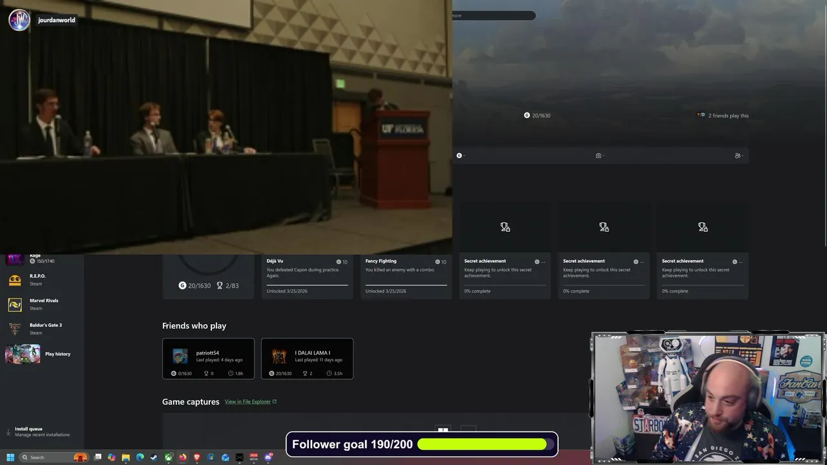The width and height of the screenshot is (827, 465).
Task: Click the jourdanworld streamer avatar
Action: click(x=19, y=20)
